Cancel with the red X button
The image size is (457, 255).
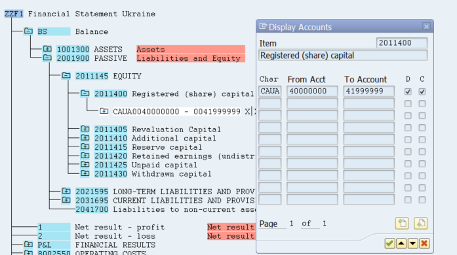[x=424, y=243]
